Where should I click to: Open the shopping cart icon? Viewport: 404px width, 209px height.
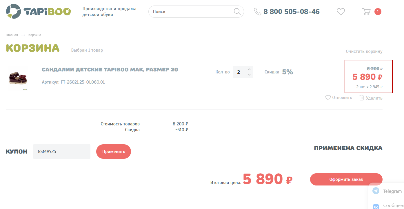tap(366, 12)
